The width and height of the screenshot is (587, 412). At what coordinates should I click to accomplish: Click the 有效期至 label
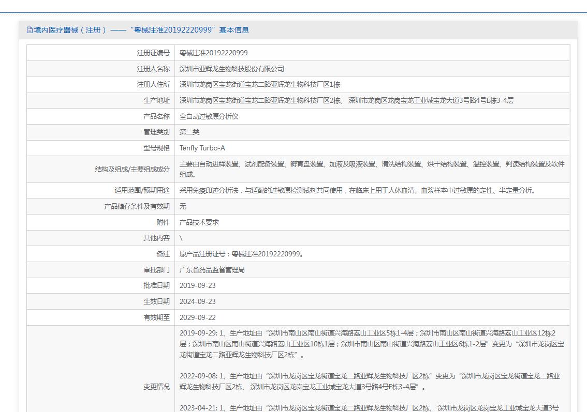[x=156, y=317]
